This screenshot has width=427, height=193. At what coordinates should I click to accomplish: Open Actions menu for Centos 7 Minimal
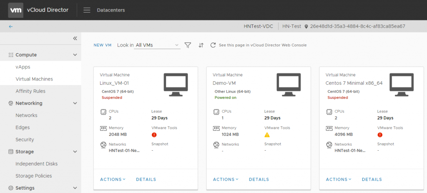(x=339, y=179)
